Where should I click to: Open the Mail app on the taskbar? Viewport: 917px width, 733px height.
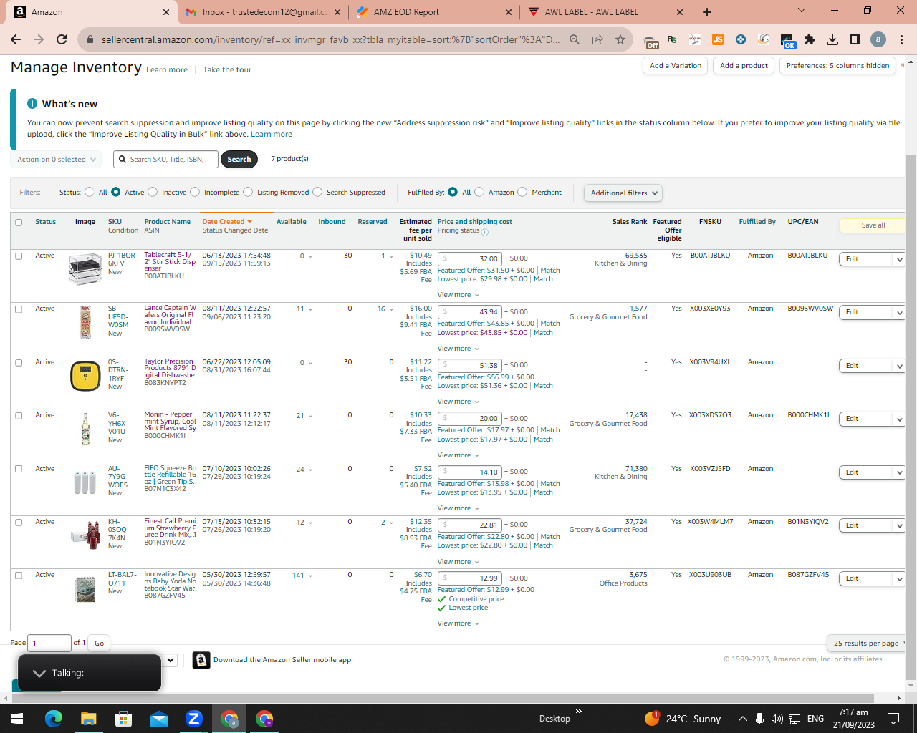tap(159, 719)
